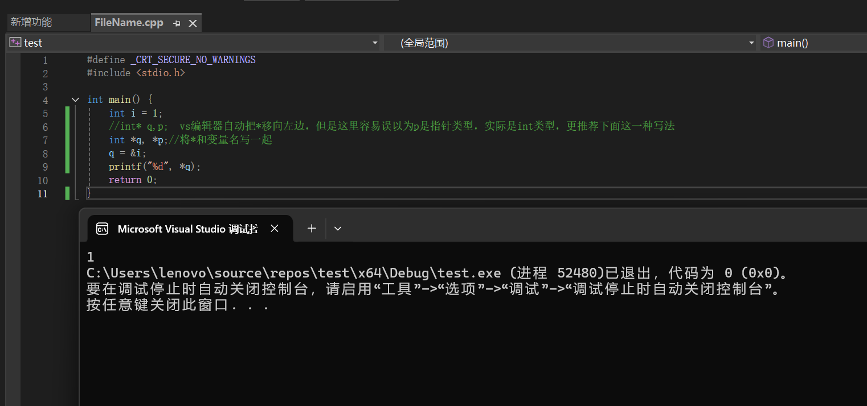Close the FileName.cpp editor tab
This screenshot has height=406, width=867.
[193, 23]
